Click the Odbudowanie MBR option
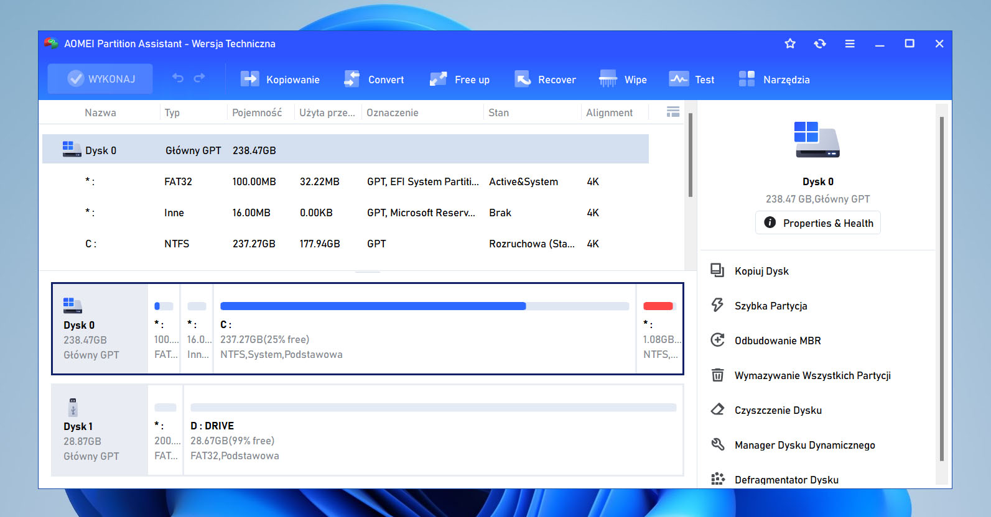This screenshot has height=517, width=991. coord(778,341)
